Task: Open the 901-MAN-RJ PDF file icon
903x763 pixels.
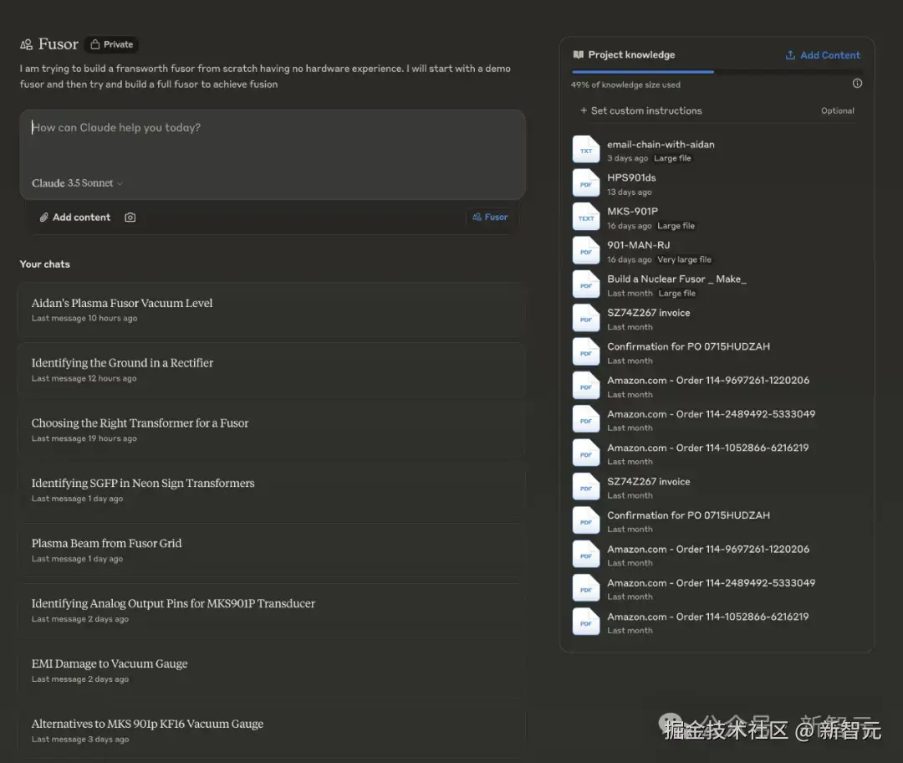Action: point(585,251)
